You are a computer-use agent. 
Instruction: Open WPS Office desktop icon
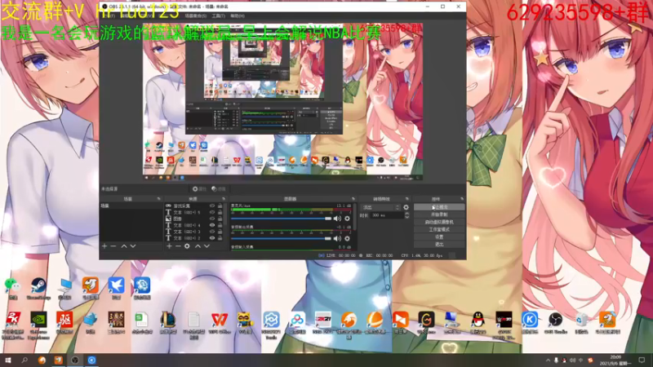coord(220,323)
